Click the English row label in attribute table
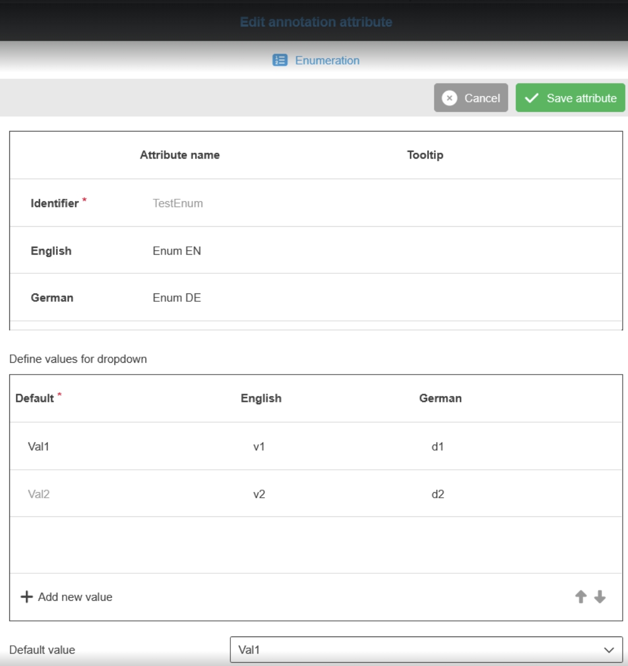The width and height of the screenshot is (628, 666). pyautogui.click(x=51, y=251)
